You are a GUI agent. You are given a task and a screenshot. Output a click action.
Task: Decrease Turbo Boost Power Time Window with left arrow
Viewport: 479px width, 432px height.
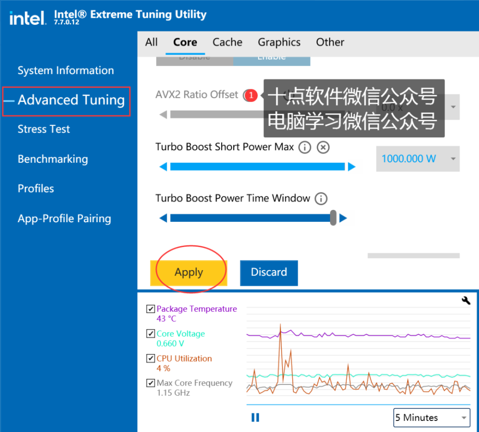pos(163,218)
